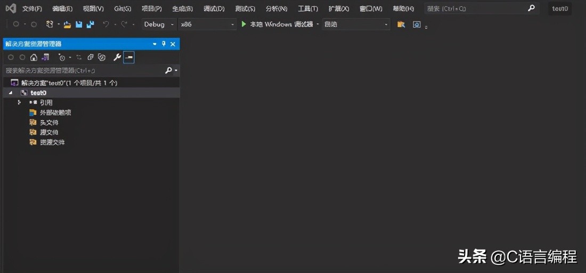Viewport: 586px width, 273px height.
Task: Click Collapse All icon in Solution Explorer
Action: [90, 57]
